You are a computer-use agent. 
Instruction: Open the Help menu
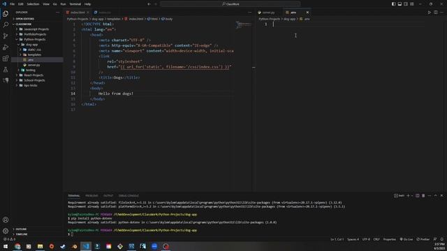pyautogui.click(x=87, y=4)
